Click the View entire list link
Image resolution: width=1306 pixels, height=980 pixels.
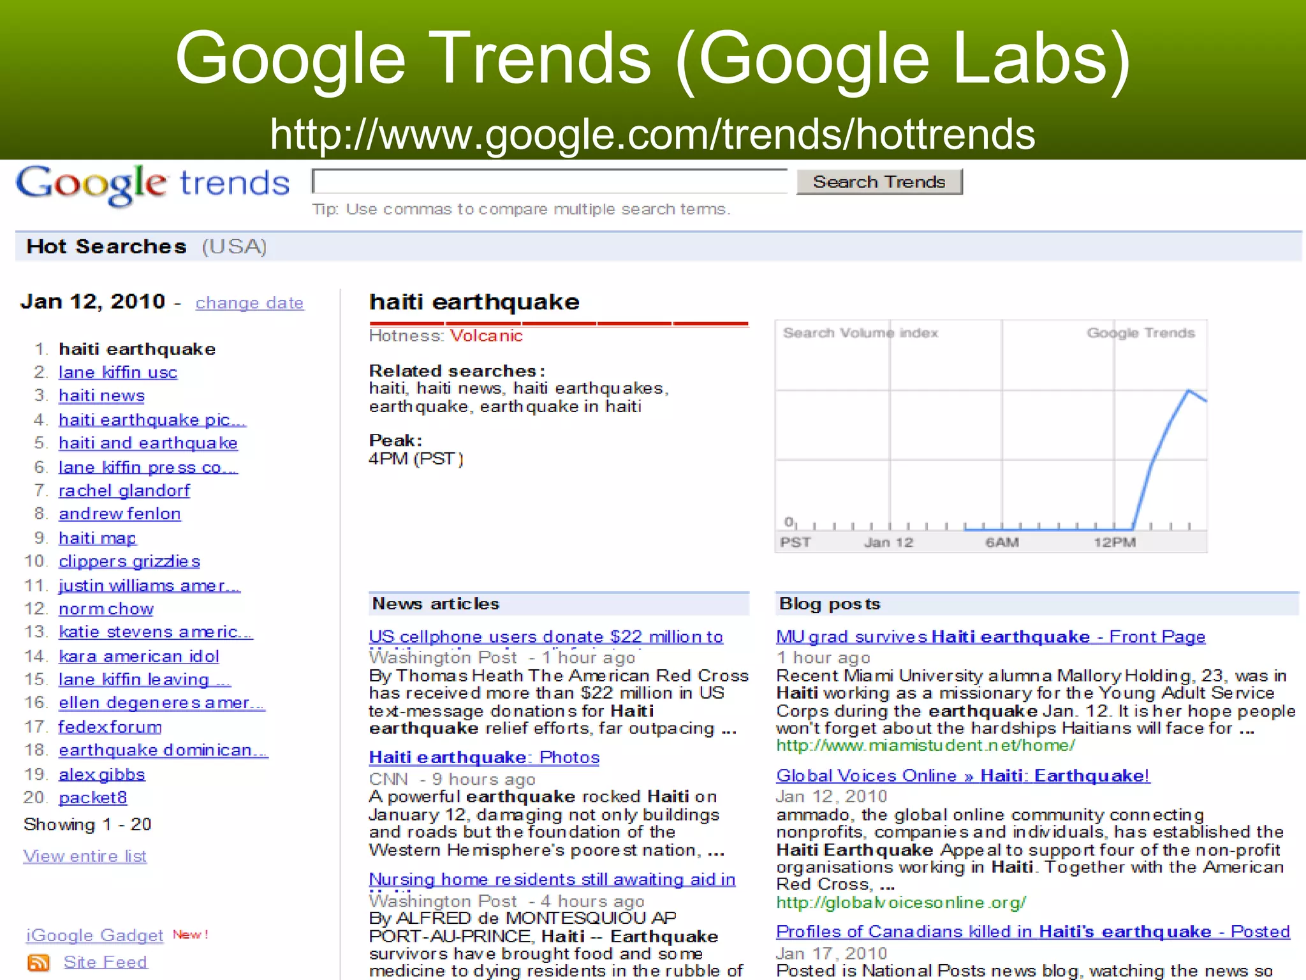tap(85, 856)
